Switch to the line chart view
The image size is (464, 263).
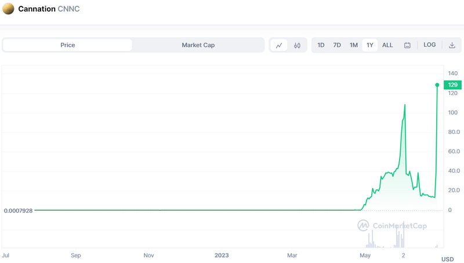click(x=279, y=45)
